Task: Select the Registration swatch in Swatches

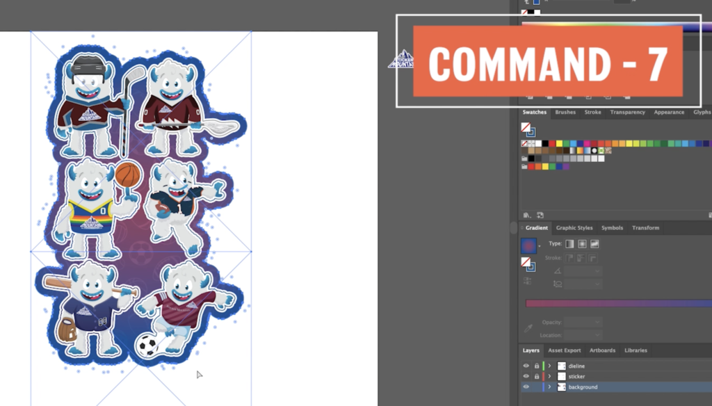Action: pyautogui.click(x=531, y=143)
